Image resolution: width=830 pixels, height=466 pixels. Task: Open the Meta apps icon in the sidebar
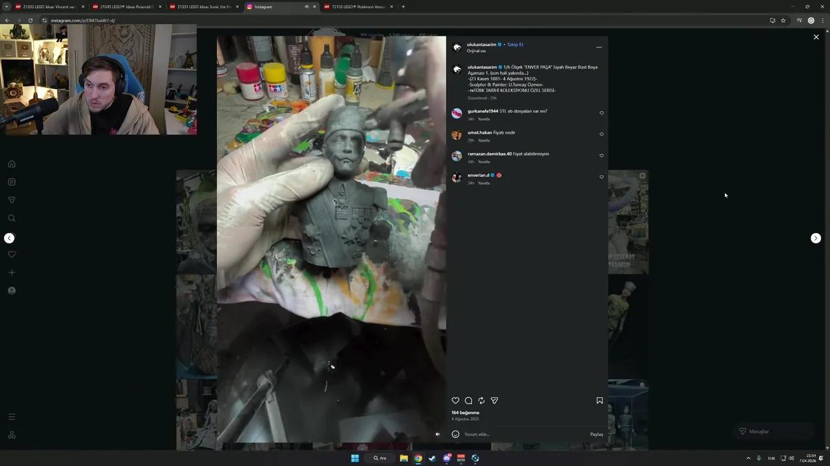pyautogui.click(x=12, y=435)
